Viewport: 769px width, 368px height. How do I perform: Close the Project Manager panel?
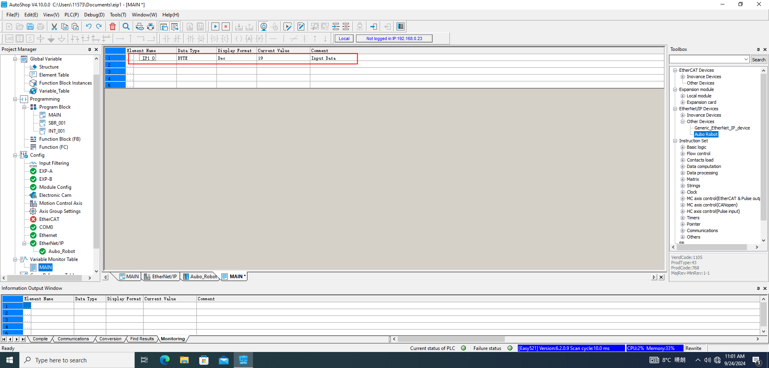pyautogui.click(x=96, y=49)
